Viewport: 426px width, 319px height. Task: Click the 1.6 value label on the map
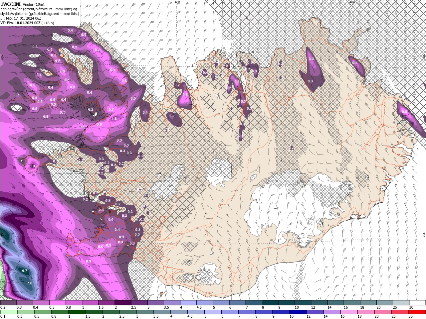114,119
